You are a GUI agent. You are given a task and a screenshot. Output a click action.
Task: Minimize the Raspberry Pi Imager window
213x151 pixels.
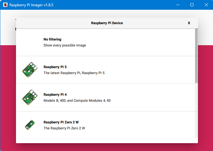[x=178, y=5]
